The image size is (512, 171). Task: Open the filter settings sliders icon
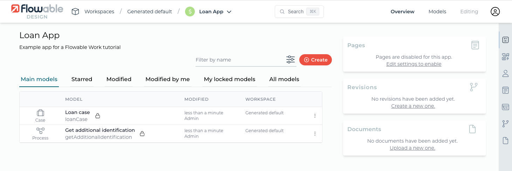291,59
